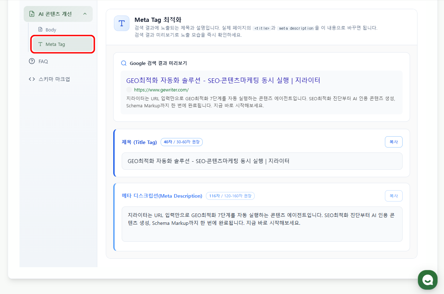
Task: Select the Meta Tag sidebar item
Action: pos(62,44)
